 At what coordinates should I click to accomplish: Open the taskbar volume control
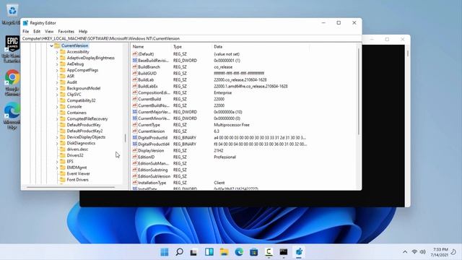click(423, 252)
